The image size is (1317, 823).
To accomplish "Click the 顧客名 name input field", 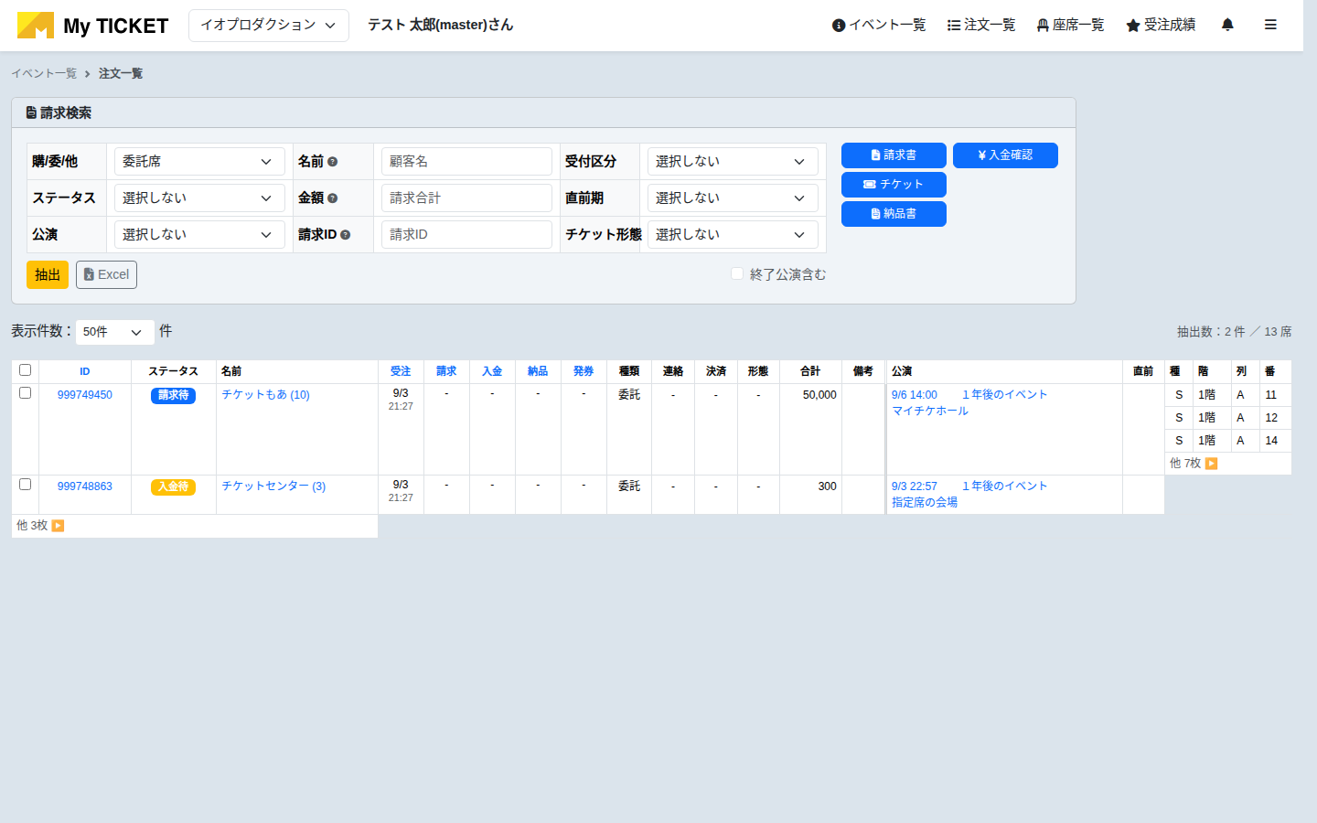I will point(466,161).
